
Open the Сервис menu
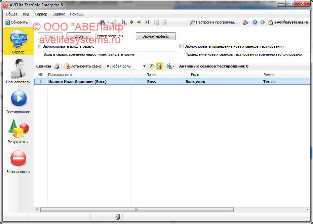pos(58,14)
